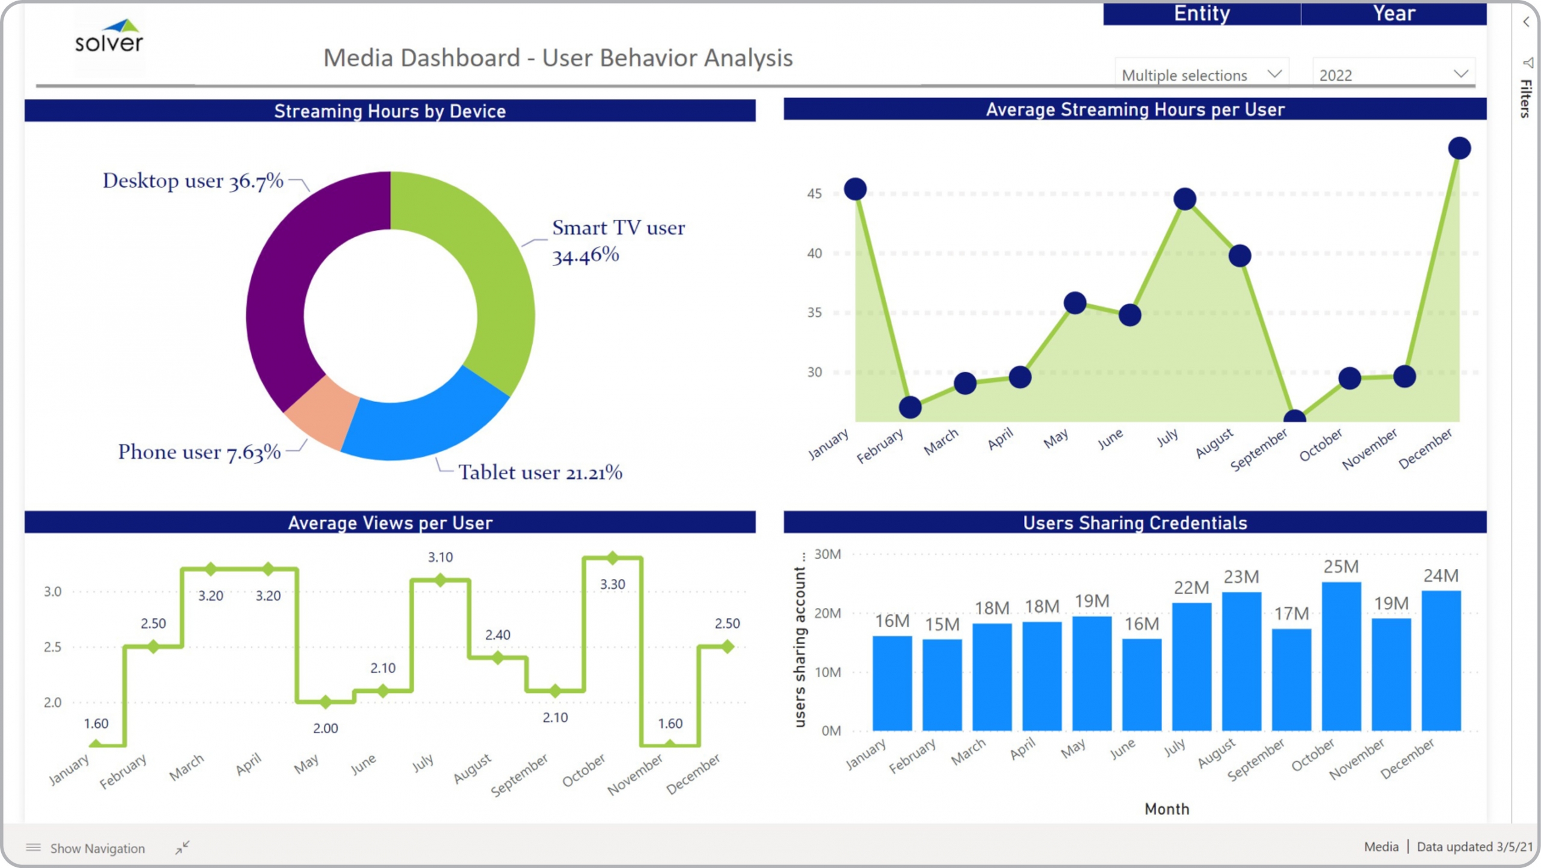
Task: Click the Entity slicer header
Action: [x=1201, y=13]
